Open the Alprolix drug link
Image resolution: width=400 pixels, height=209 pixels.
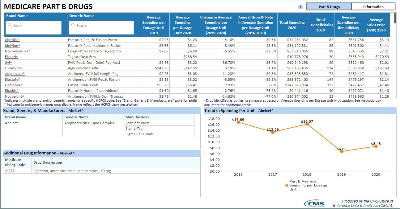(x=12, y=40)
